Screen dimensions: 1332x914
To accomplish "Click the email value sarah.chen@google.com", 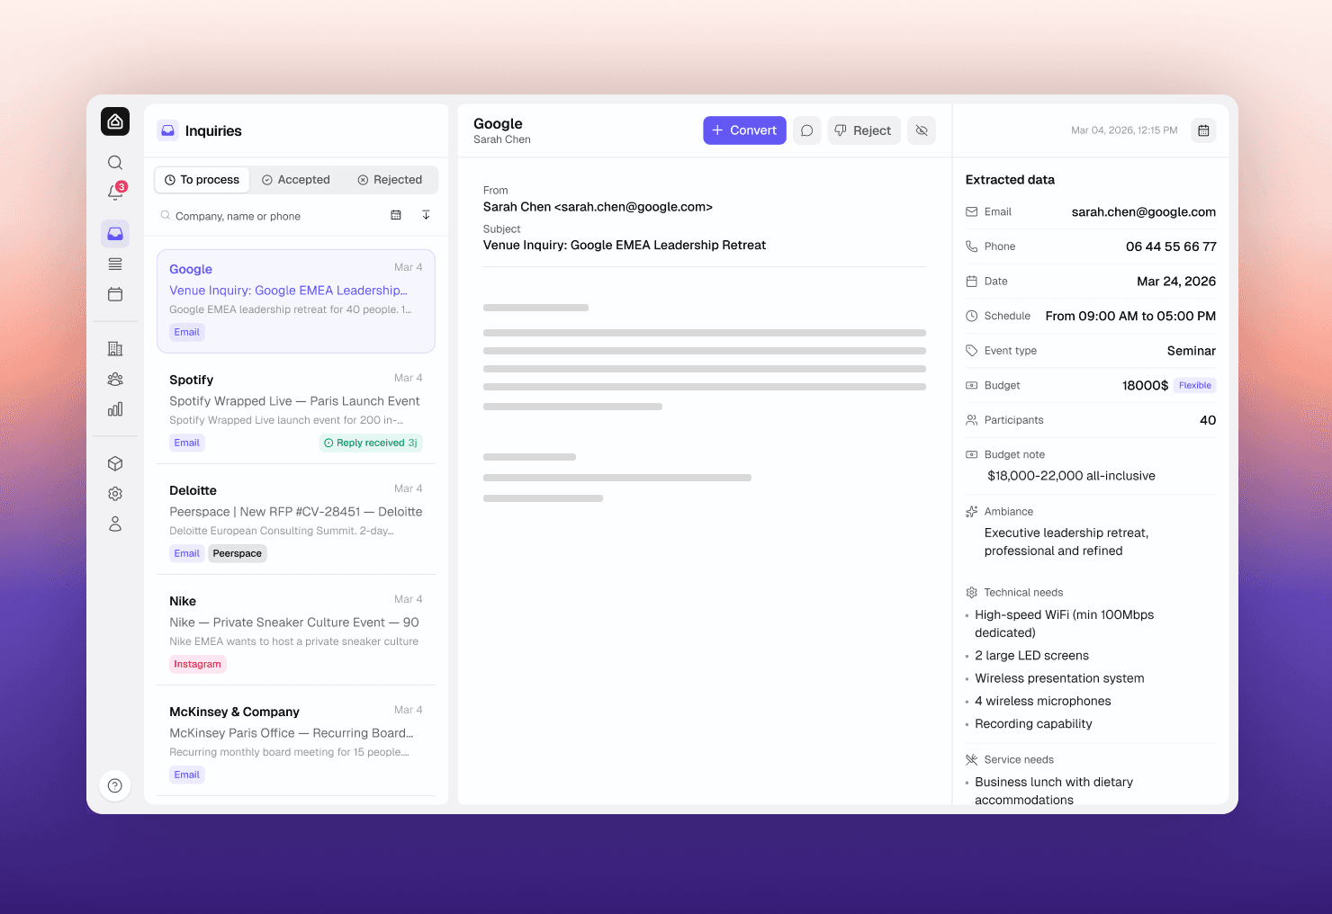I will tap(1144, 212).
